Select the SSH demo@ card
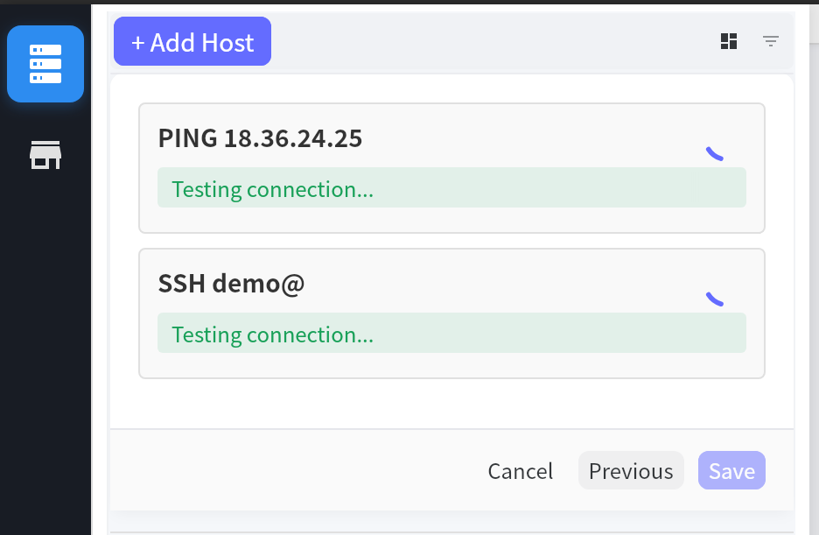The height and width of the screenshot is (535, 819). pos(451,313)
